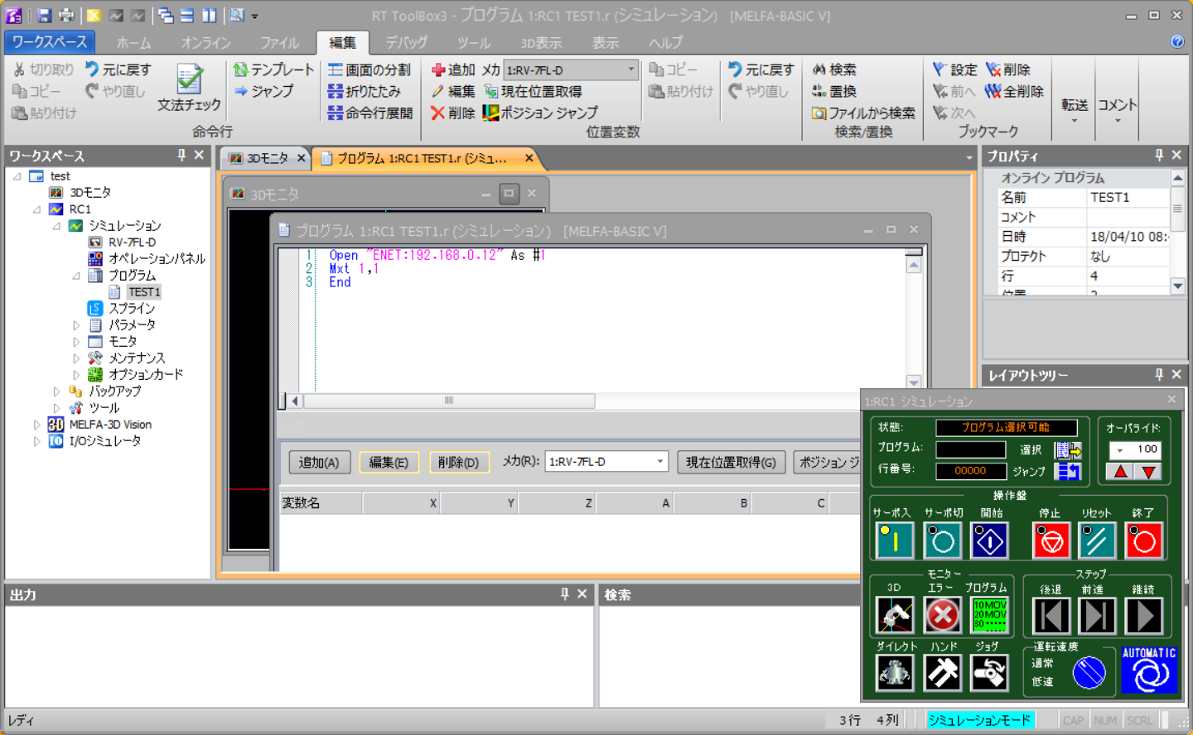The width and height of the screenshot is (1193, 735).
Task: Open the エラー error monitor
Action: click(x=943, y=615)
